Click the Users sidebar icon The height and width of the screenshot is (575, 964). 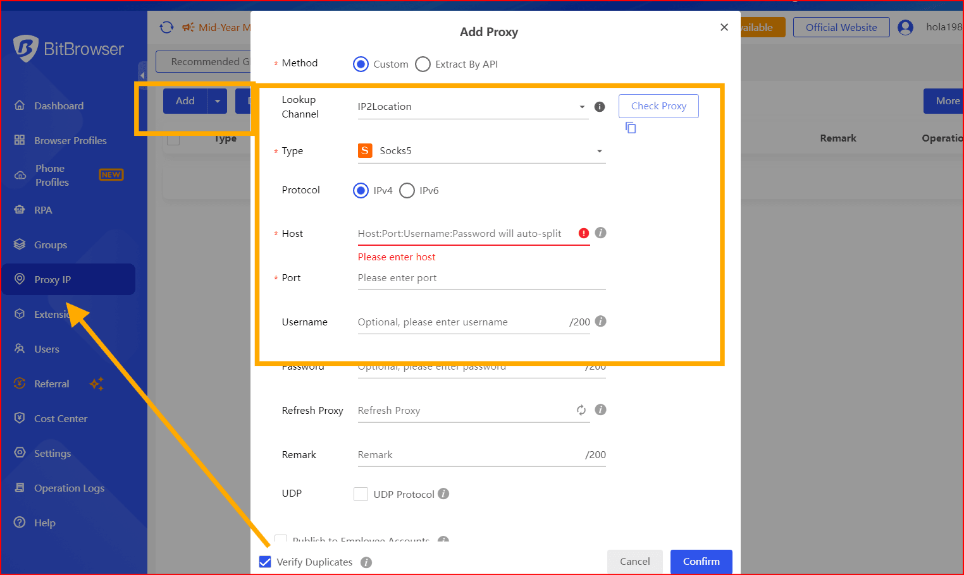[x=20, y=349]
